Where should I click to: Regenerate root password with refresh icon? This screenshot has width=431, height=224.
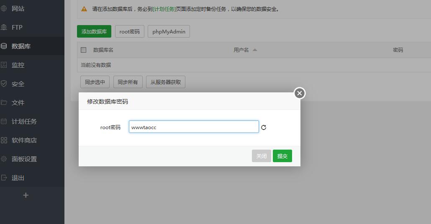[264, 127]
